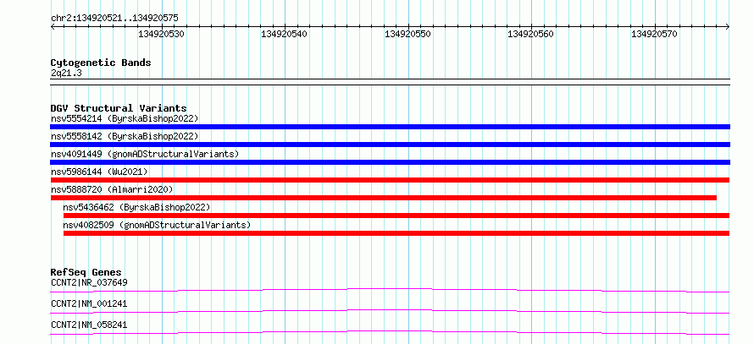Click the blue bar for nsv4091449
The width and height of the screenshot is (754, 344).
[x=390, y=162]
